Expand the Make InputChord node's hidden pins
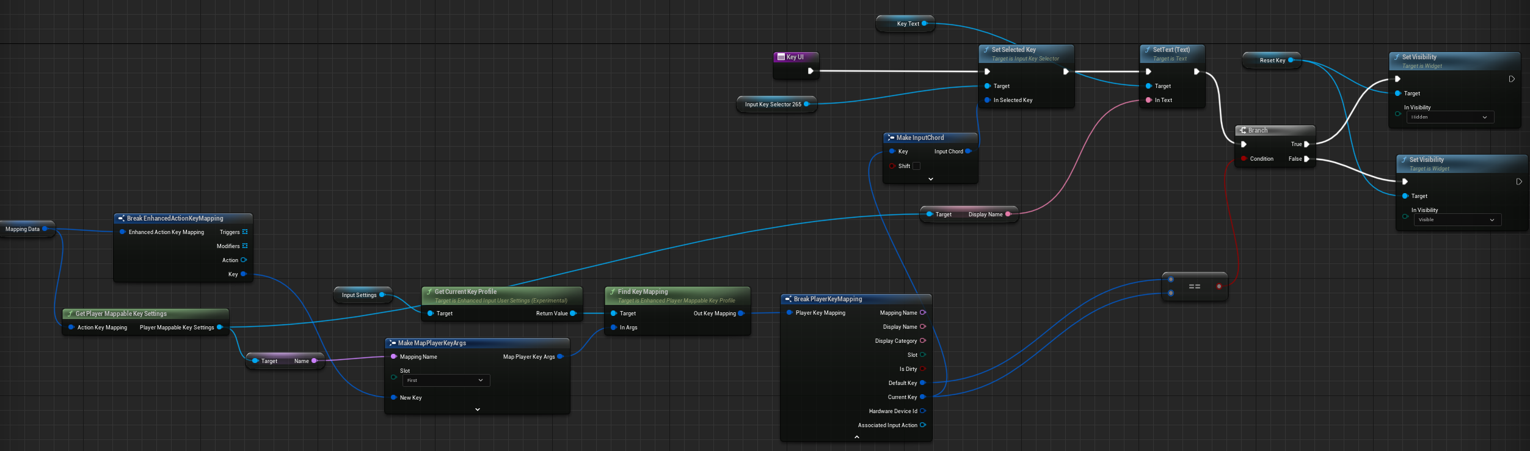 [930, 179]
